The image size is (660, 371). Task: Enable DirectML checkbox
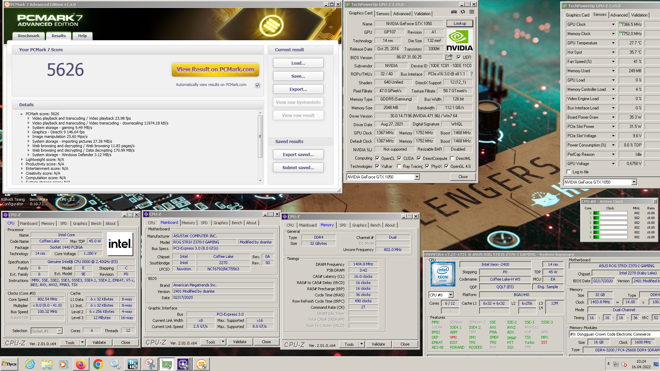pyautogui.click(x=452, y=159)
